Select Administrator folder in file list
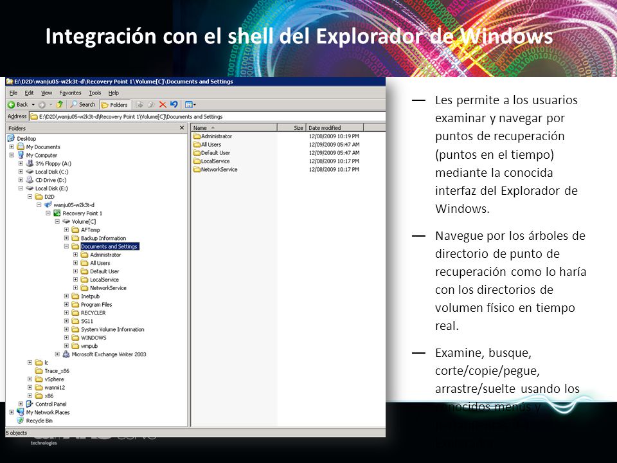This screenshot has height=463, width=617. (217, 136)
